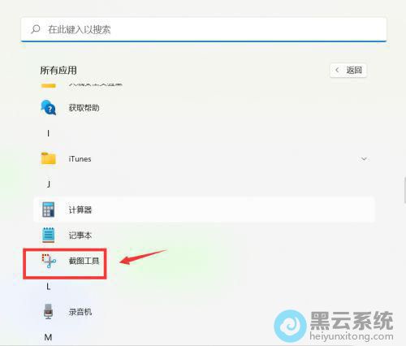
Task: Open the 录音机 microphone icon
Action: (48, 311)
